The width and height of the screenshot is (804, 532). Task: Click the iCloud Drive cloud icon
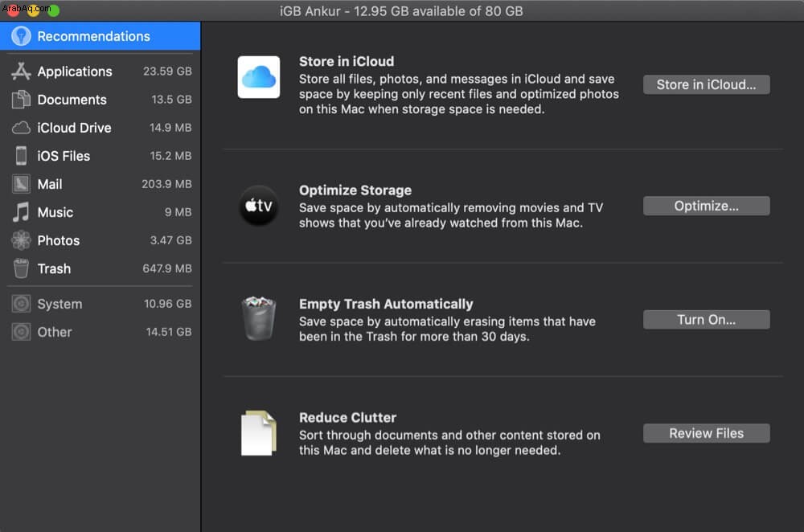tap(21, 128)
